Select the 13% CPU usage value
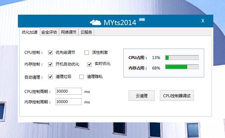Screen dimensions: 225x138 coord(156,58)
